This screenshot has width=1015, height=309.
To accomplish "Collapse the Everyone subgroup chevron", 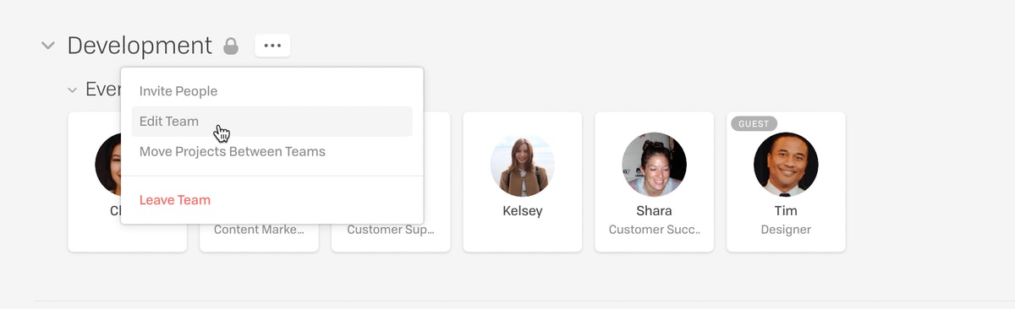I will pyautogui.click(x=74, y=89).
